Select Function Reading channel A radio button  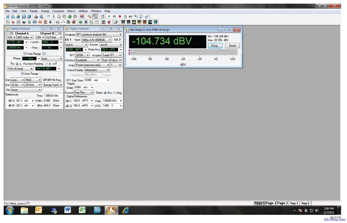point(17,64)
